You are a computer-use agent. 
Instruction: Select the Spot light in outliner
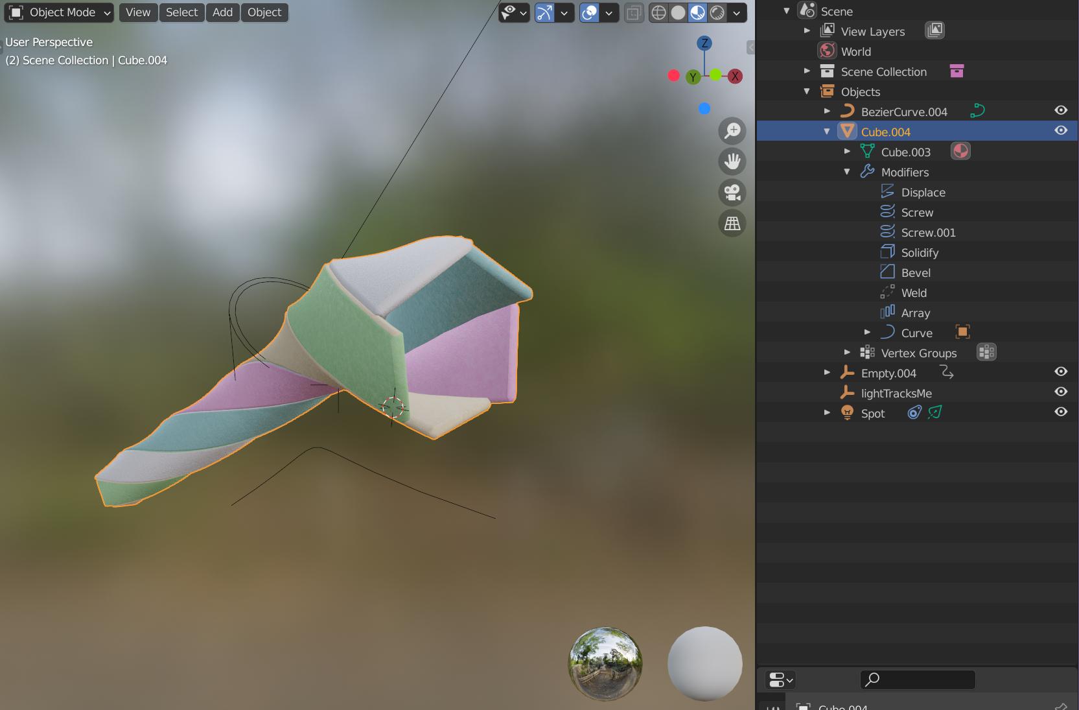pos(872,413)
